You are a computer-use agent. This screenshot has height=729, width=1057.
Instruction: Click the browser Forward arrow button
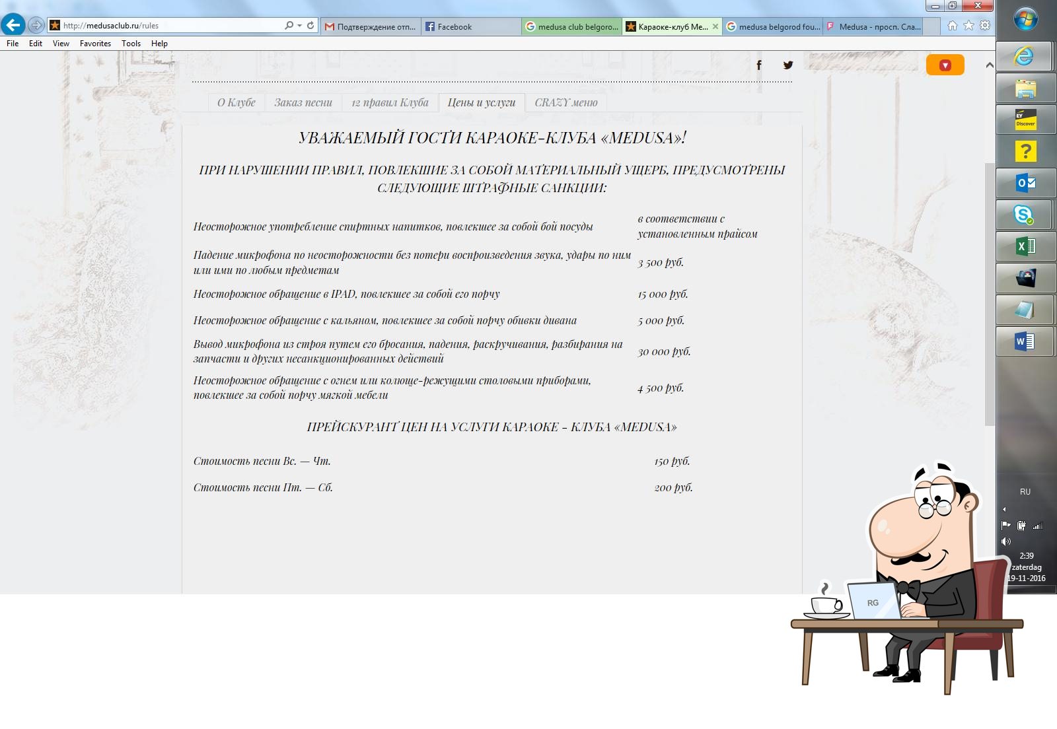[x=36, y=25]
